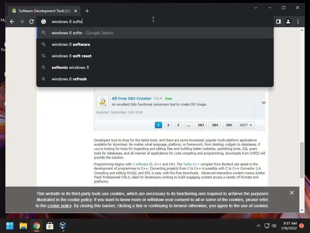310x233 pixels.
Task: Open the 'Turbo C++' link
Action: [x=191, y=164]
